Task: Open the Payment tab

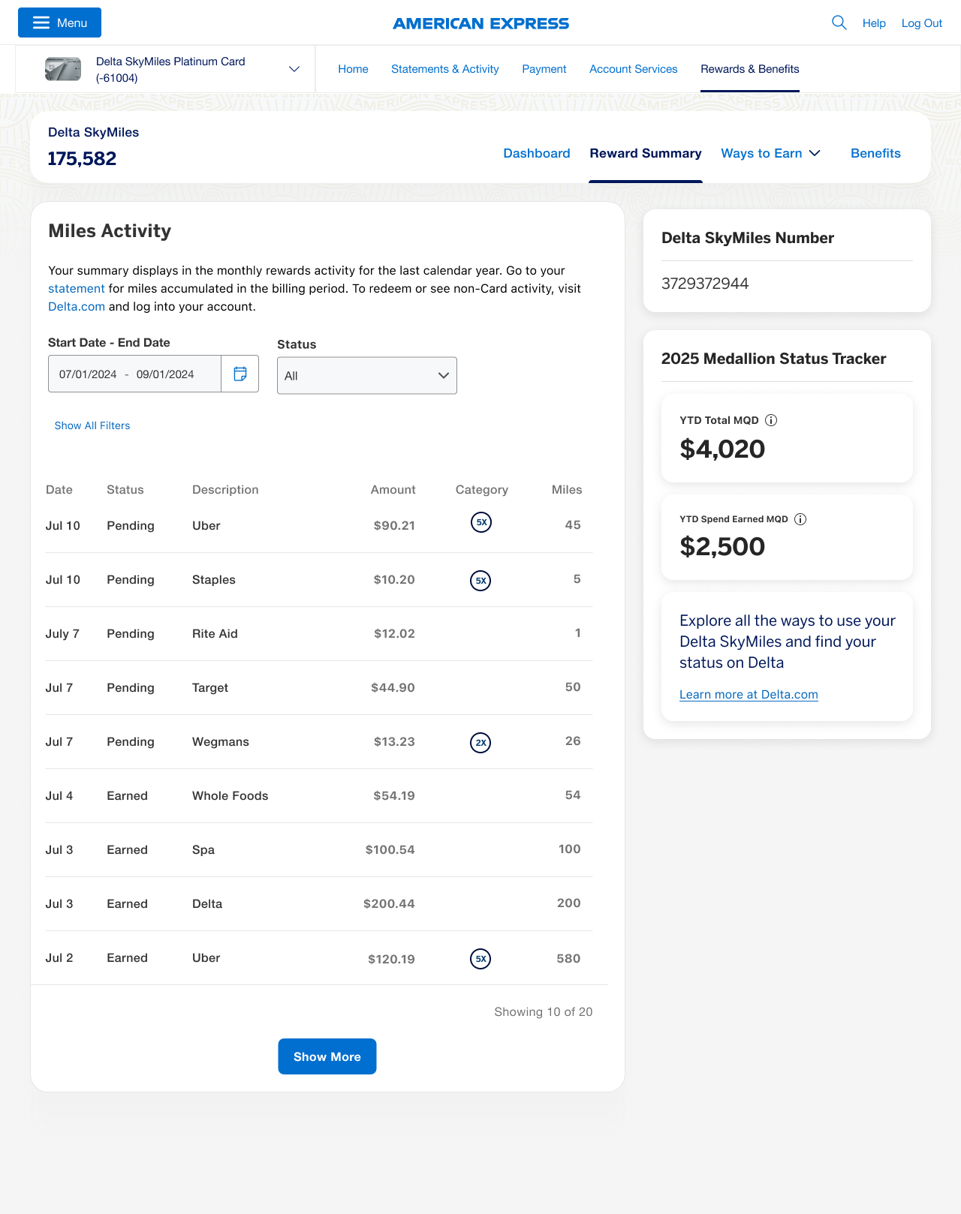Action: (544, 69)
